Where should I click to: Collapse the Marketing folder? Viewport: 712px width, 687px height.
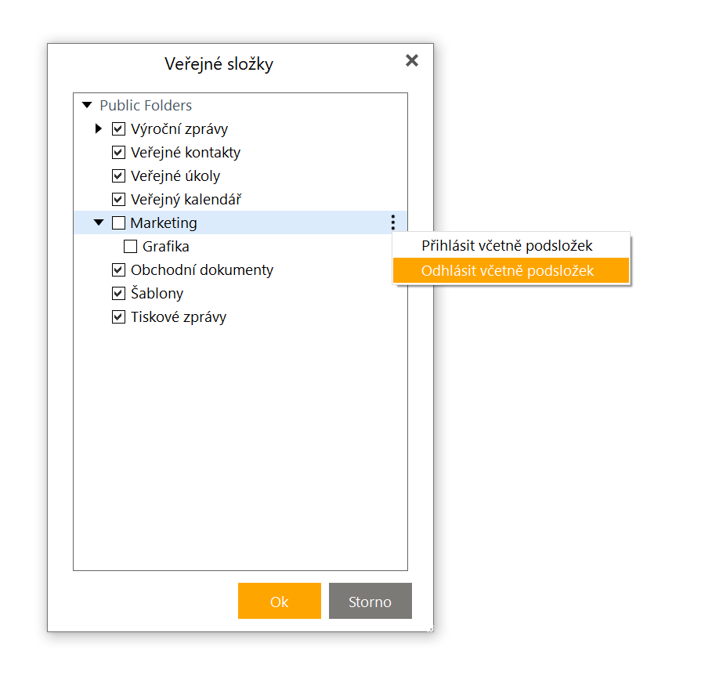pyautogui.click(x=99, y=222)
